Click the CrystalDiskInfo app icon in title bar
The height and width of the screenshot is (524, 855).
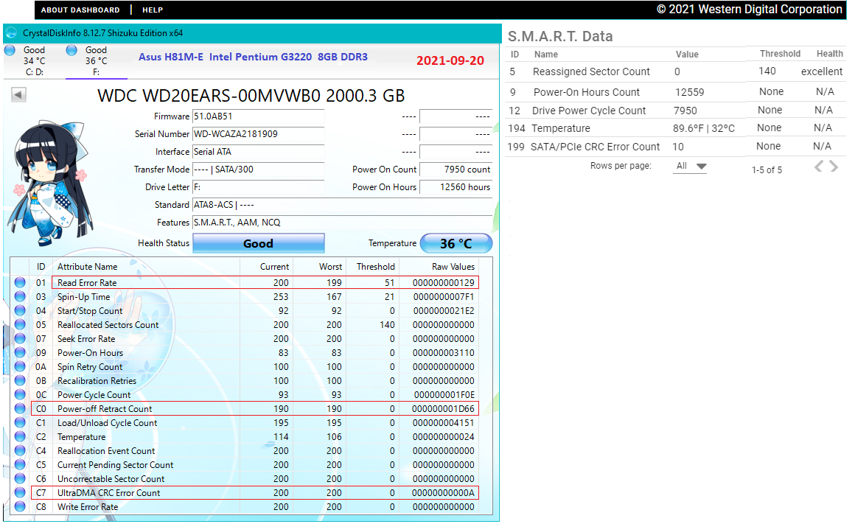coord(11,32)
